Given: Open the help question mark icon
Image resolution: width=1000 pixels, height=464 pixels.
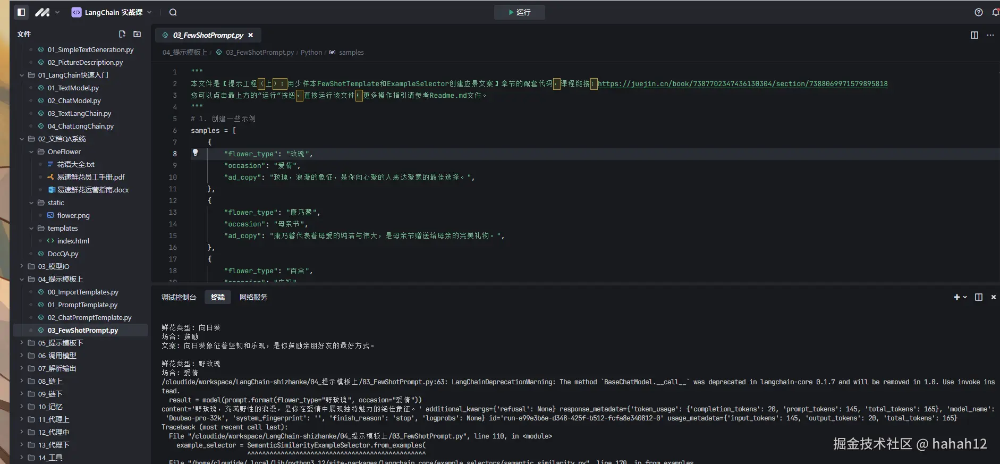Looking at the screenshot, I should tap(979, 12).
